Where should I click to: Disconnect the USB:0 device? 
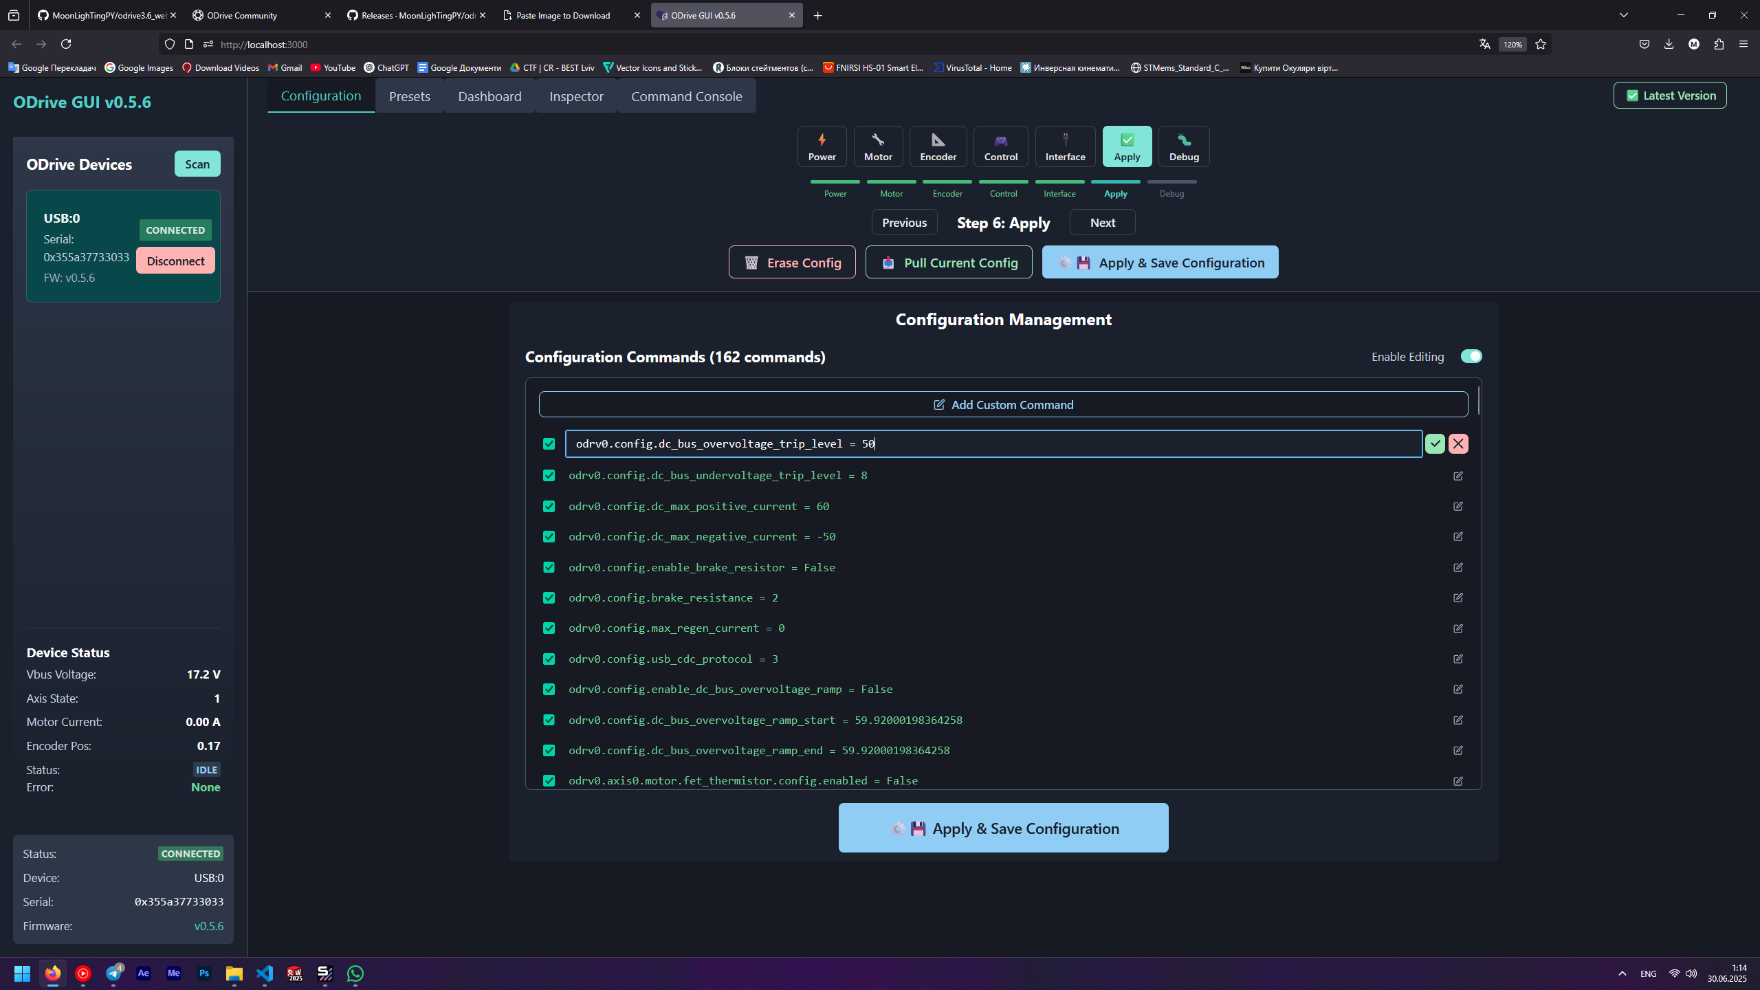[x=175, y=261]
